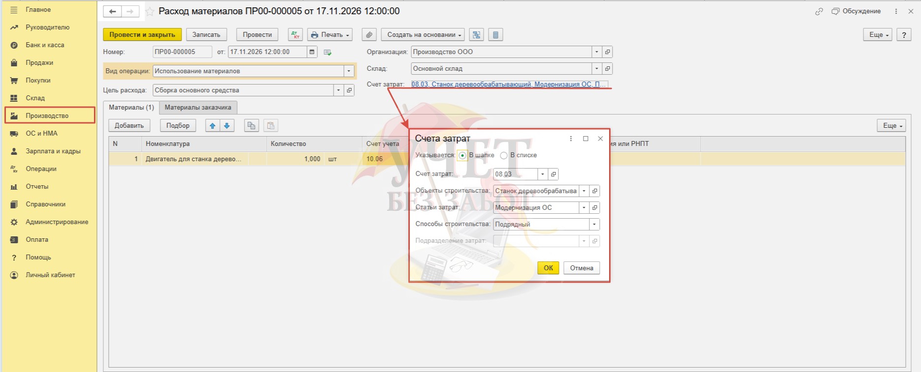
Task: Open the Счет затрат hyperlink 08.03
Action: (x=509, y=85)
